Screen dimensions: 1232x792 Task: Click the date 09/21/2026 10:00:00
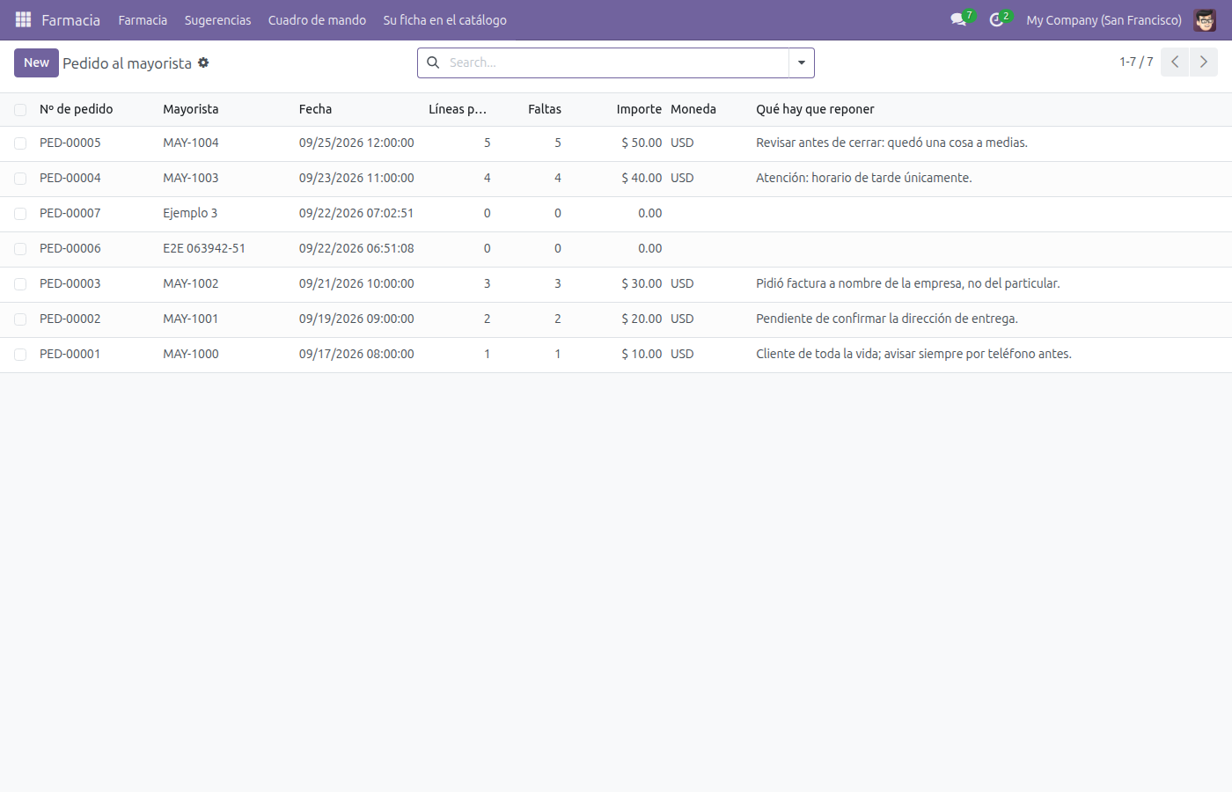point(356,283)
